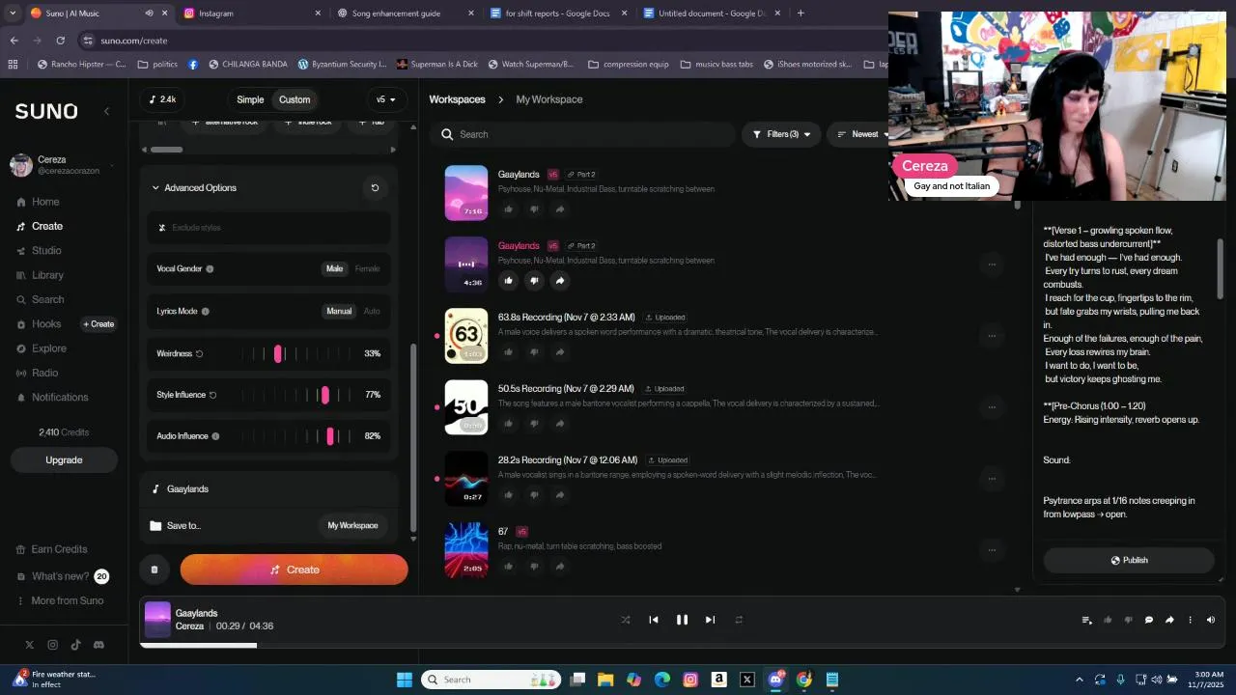Dislike current song in player bar

[x=1128, y=621]
